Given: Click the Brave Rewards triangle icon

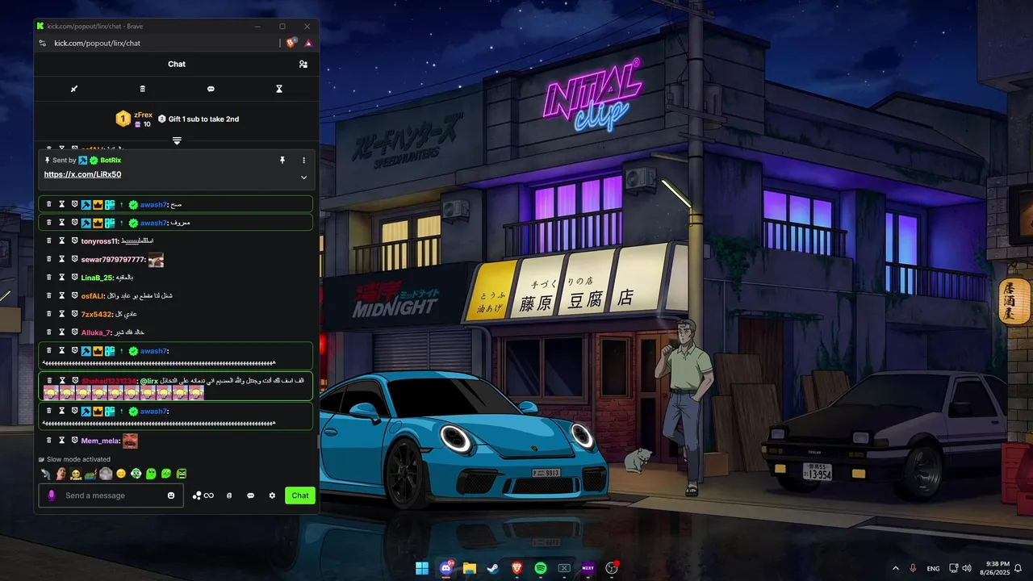Looking at the screenshot, I should 308,43.
